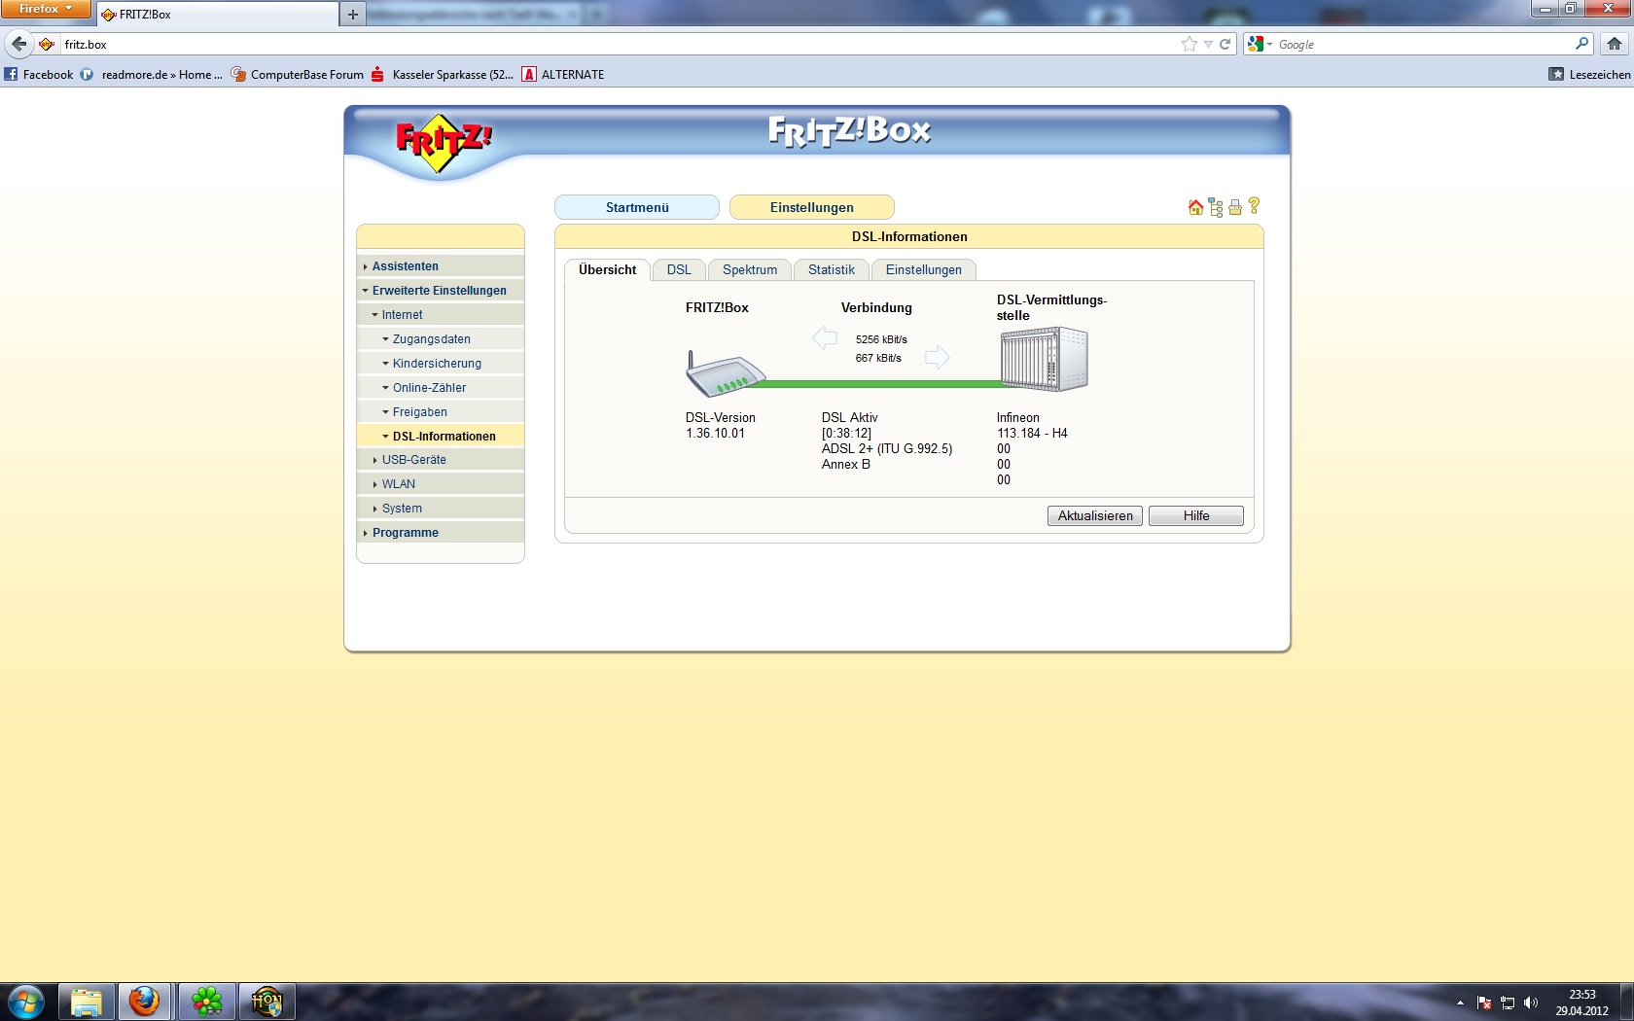
Task: Select DSL-Informationen in sidebar
Action: click(441, 436)
